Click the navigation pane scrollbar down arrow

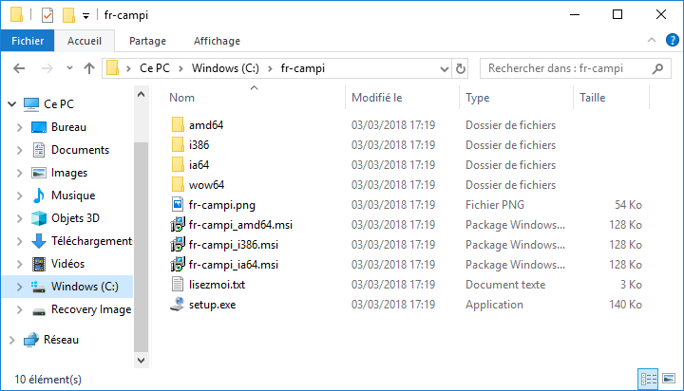pos(141,361)
